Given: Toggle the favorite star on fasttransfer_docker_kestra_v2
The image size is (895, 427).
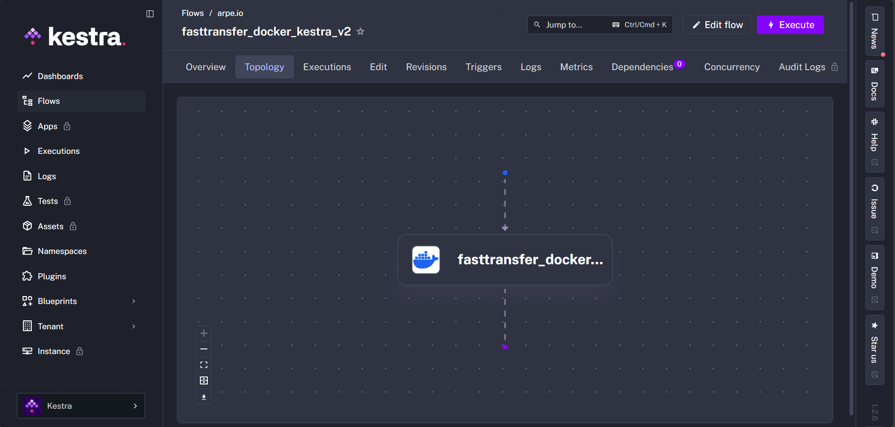Looking at the screenshot, I should (360, 31).
